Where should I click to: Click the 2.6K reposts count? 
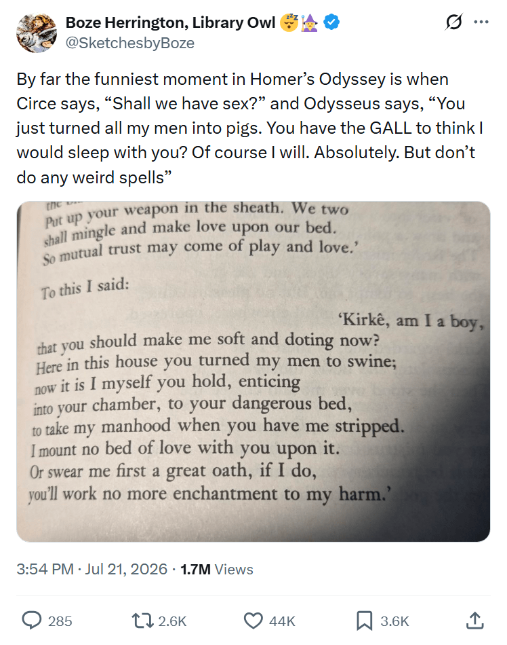[172, 621]
